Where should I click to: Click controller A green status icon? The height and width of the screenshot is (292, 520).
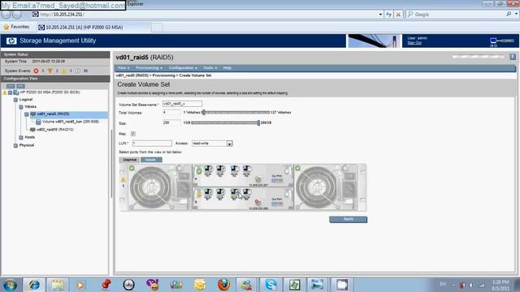click(x=198, y=171)
